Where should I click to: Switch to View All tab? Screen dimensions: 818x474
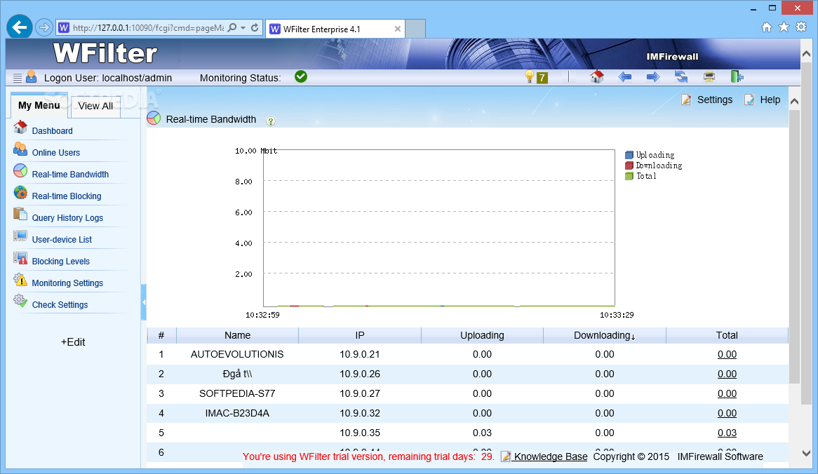coord(95,106)
